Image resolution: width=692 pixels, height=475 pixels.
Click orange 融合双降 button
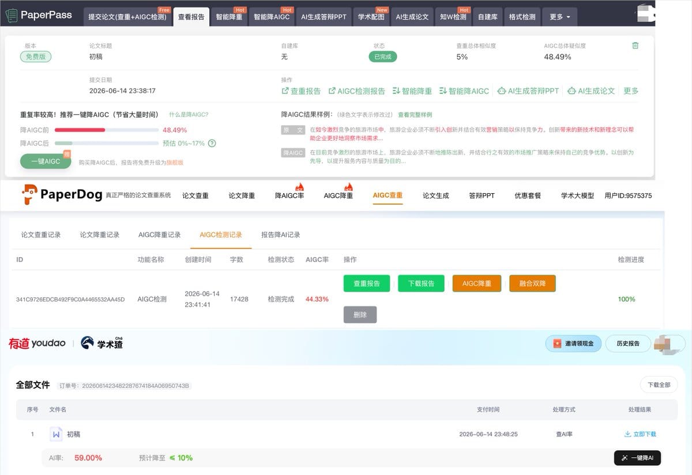(x=532, y=284)
